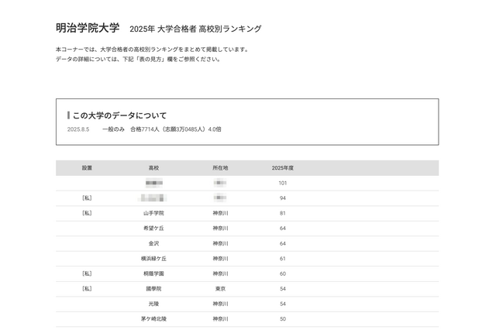Select the school name 金沢
The image size is (496, 330).
(153, 243)
